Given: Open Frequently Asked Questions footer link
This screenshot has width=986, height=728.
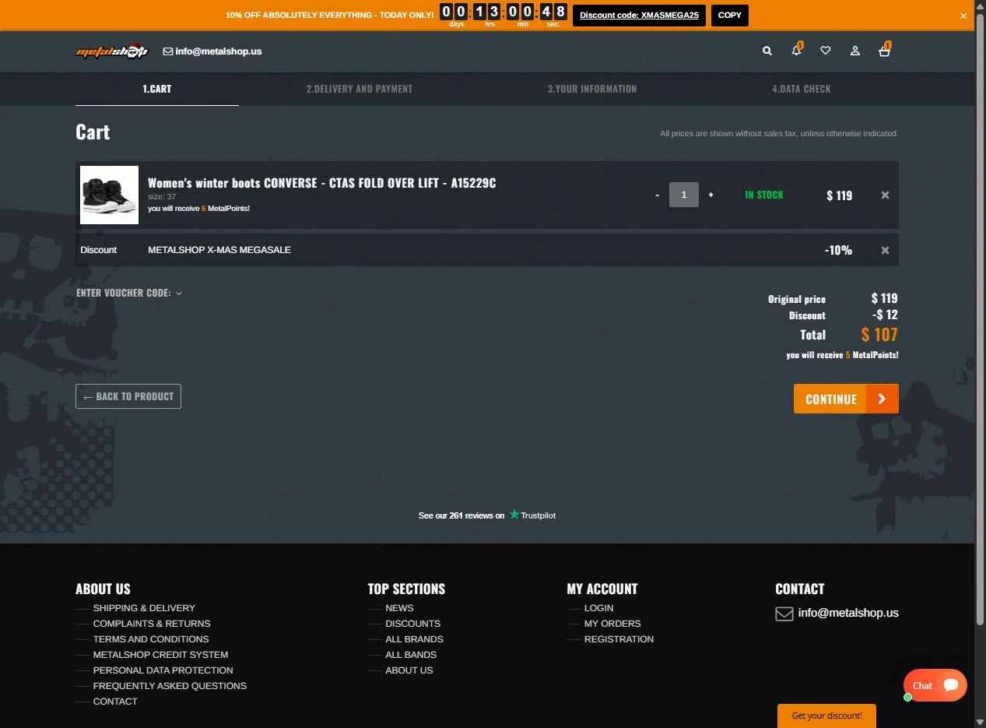Looking at the screenshot, I should (x=170, y=686).
